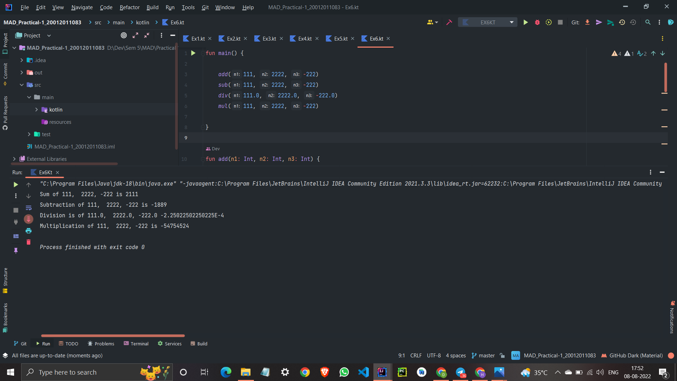
Task: Click the Build hammer icon
Action: (x=449, y=22)
